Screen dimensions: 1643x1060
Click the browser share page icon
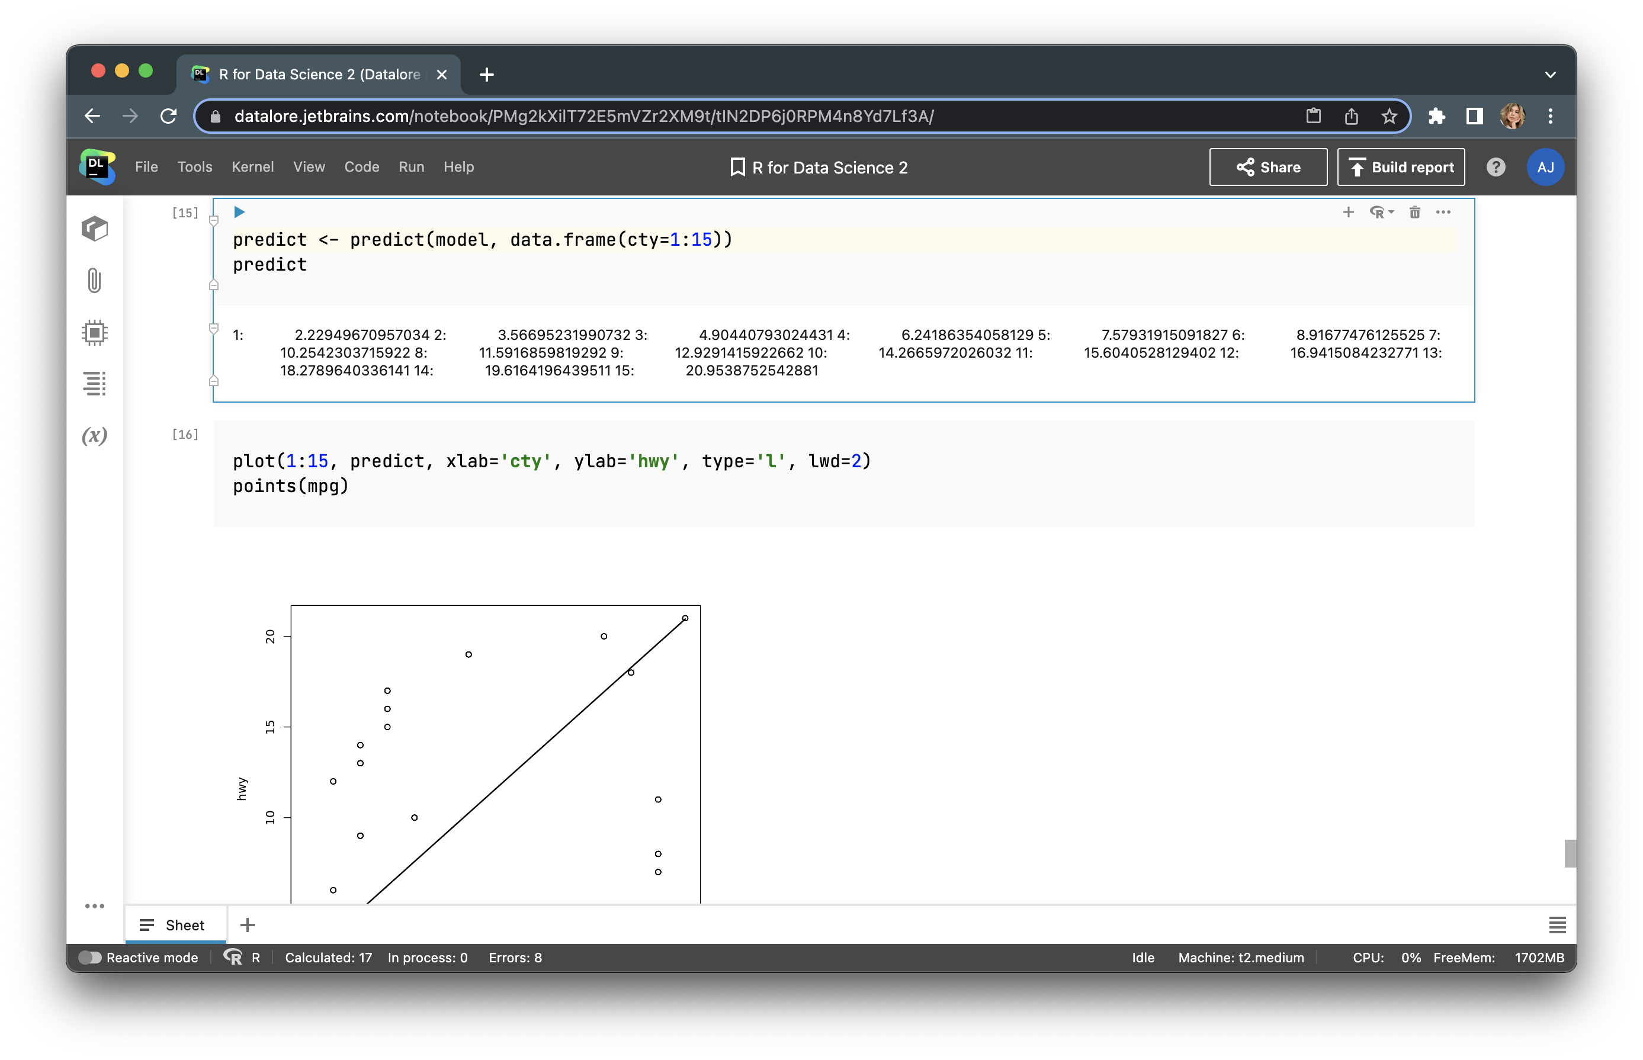point(1351,115)
